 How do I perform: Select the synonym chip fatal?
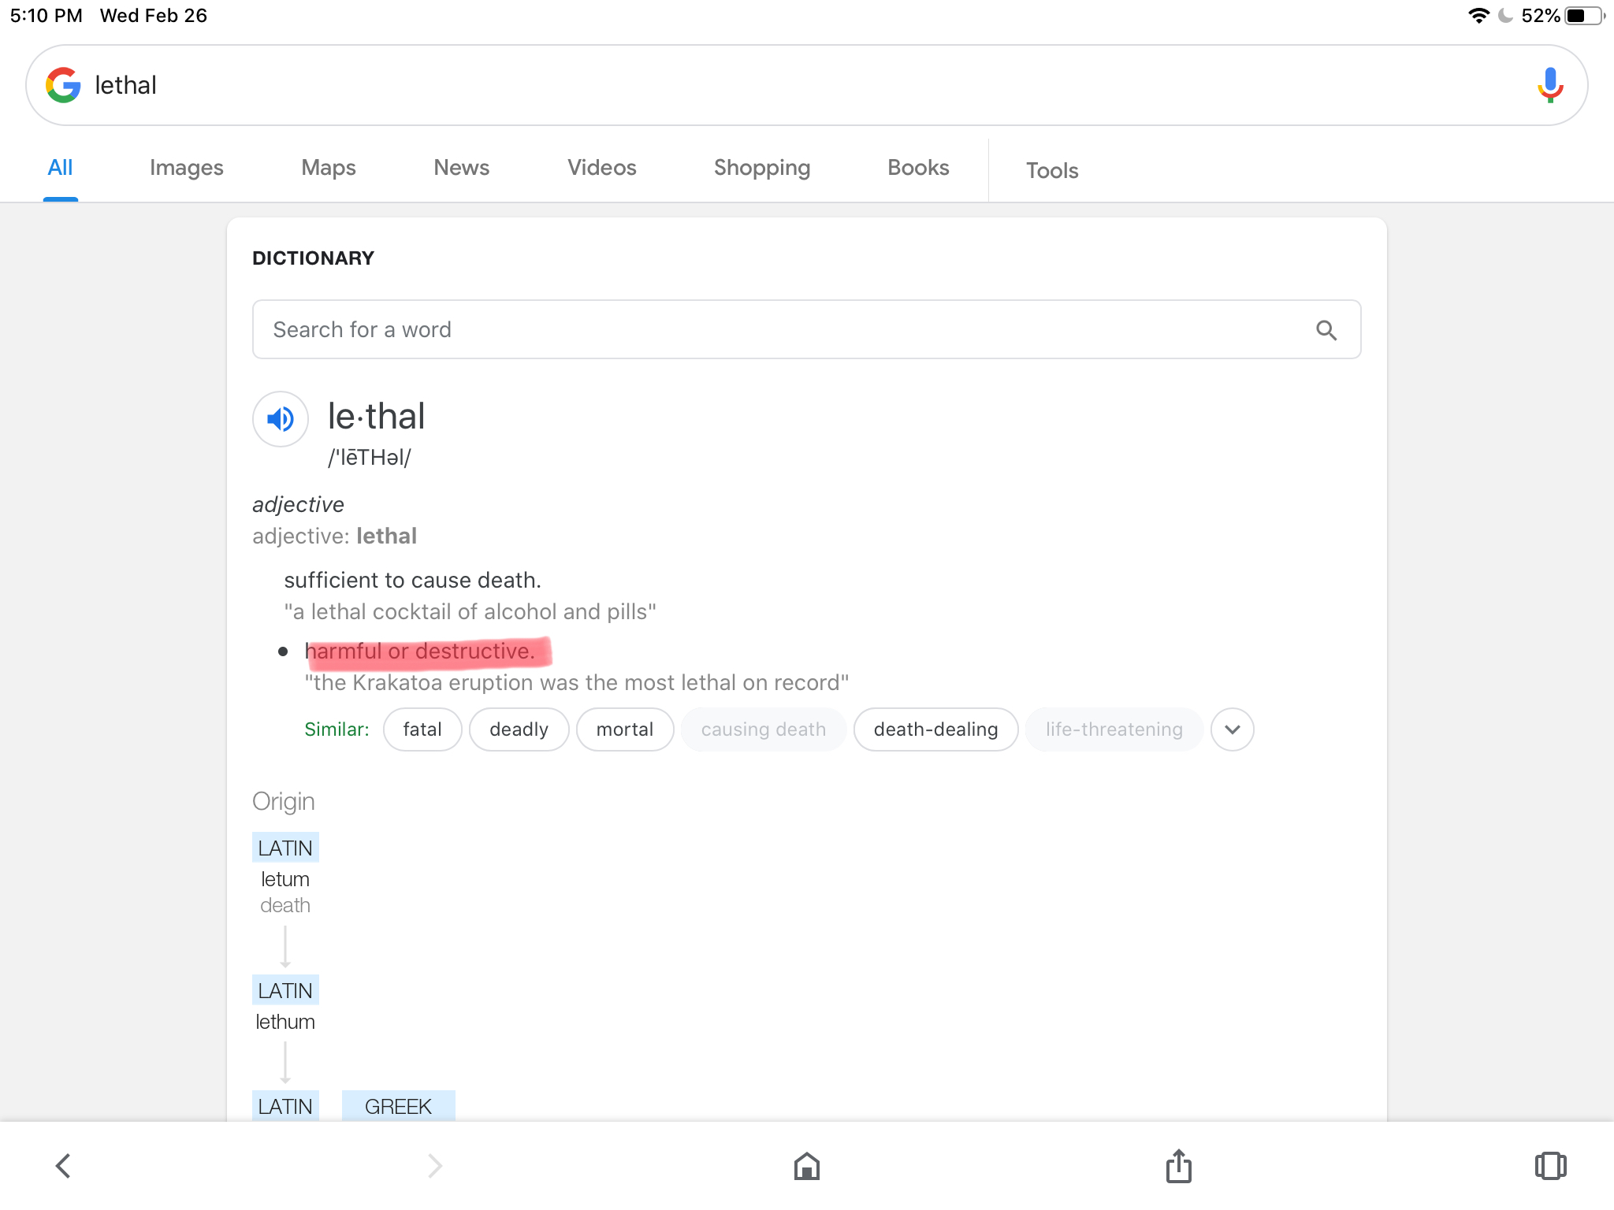(422, 729)
